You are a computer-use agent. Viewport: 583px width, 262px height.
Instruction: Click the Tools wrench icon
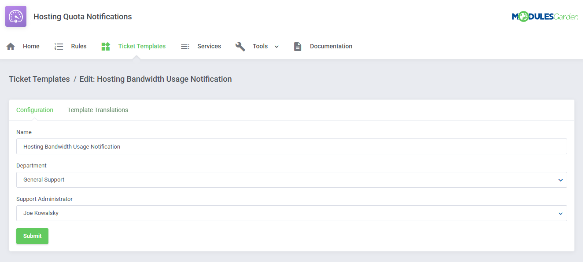(x=240, y=46)
